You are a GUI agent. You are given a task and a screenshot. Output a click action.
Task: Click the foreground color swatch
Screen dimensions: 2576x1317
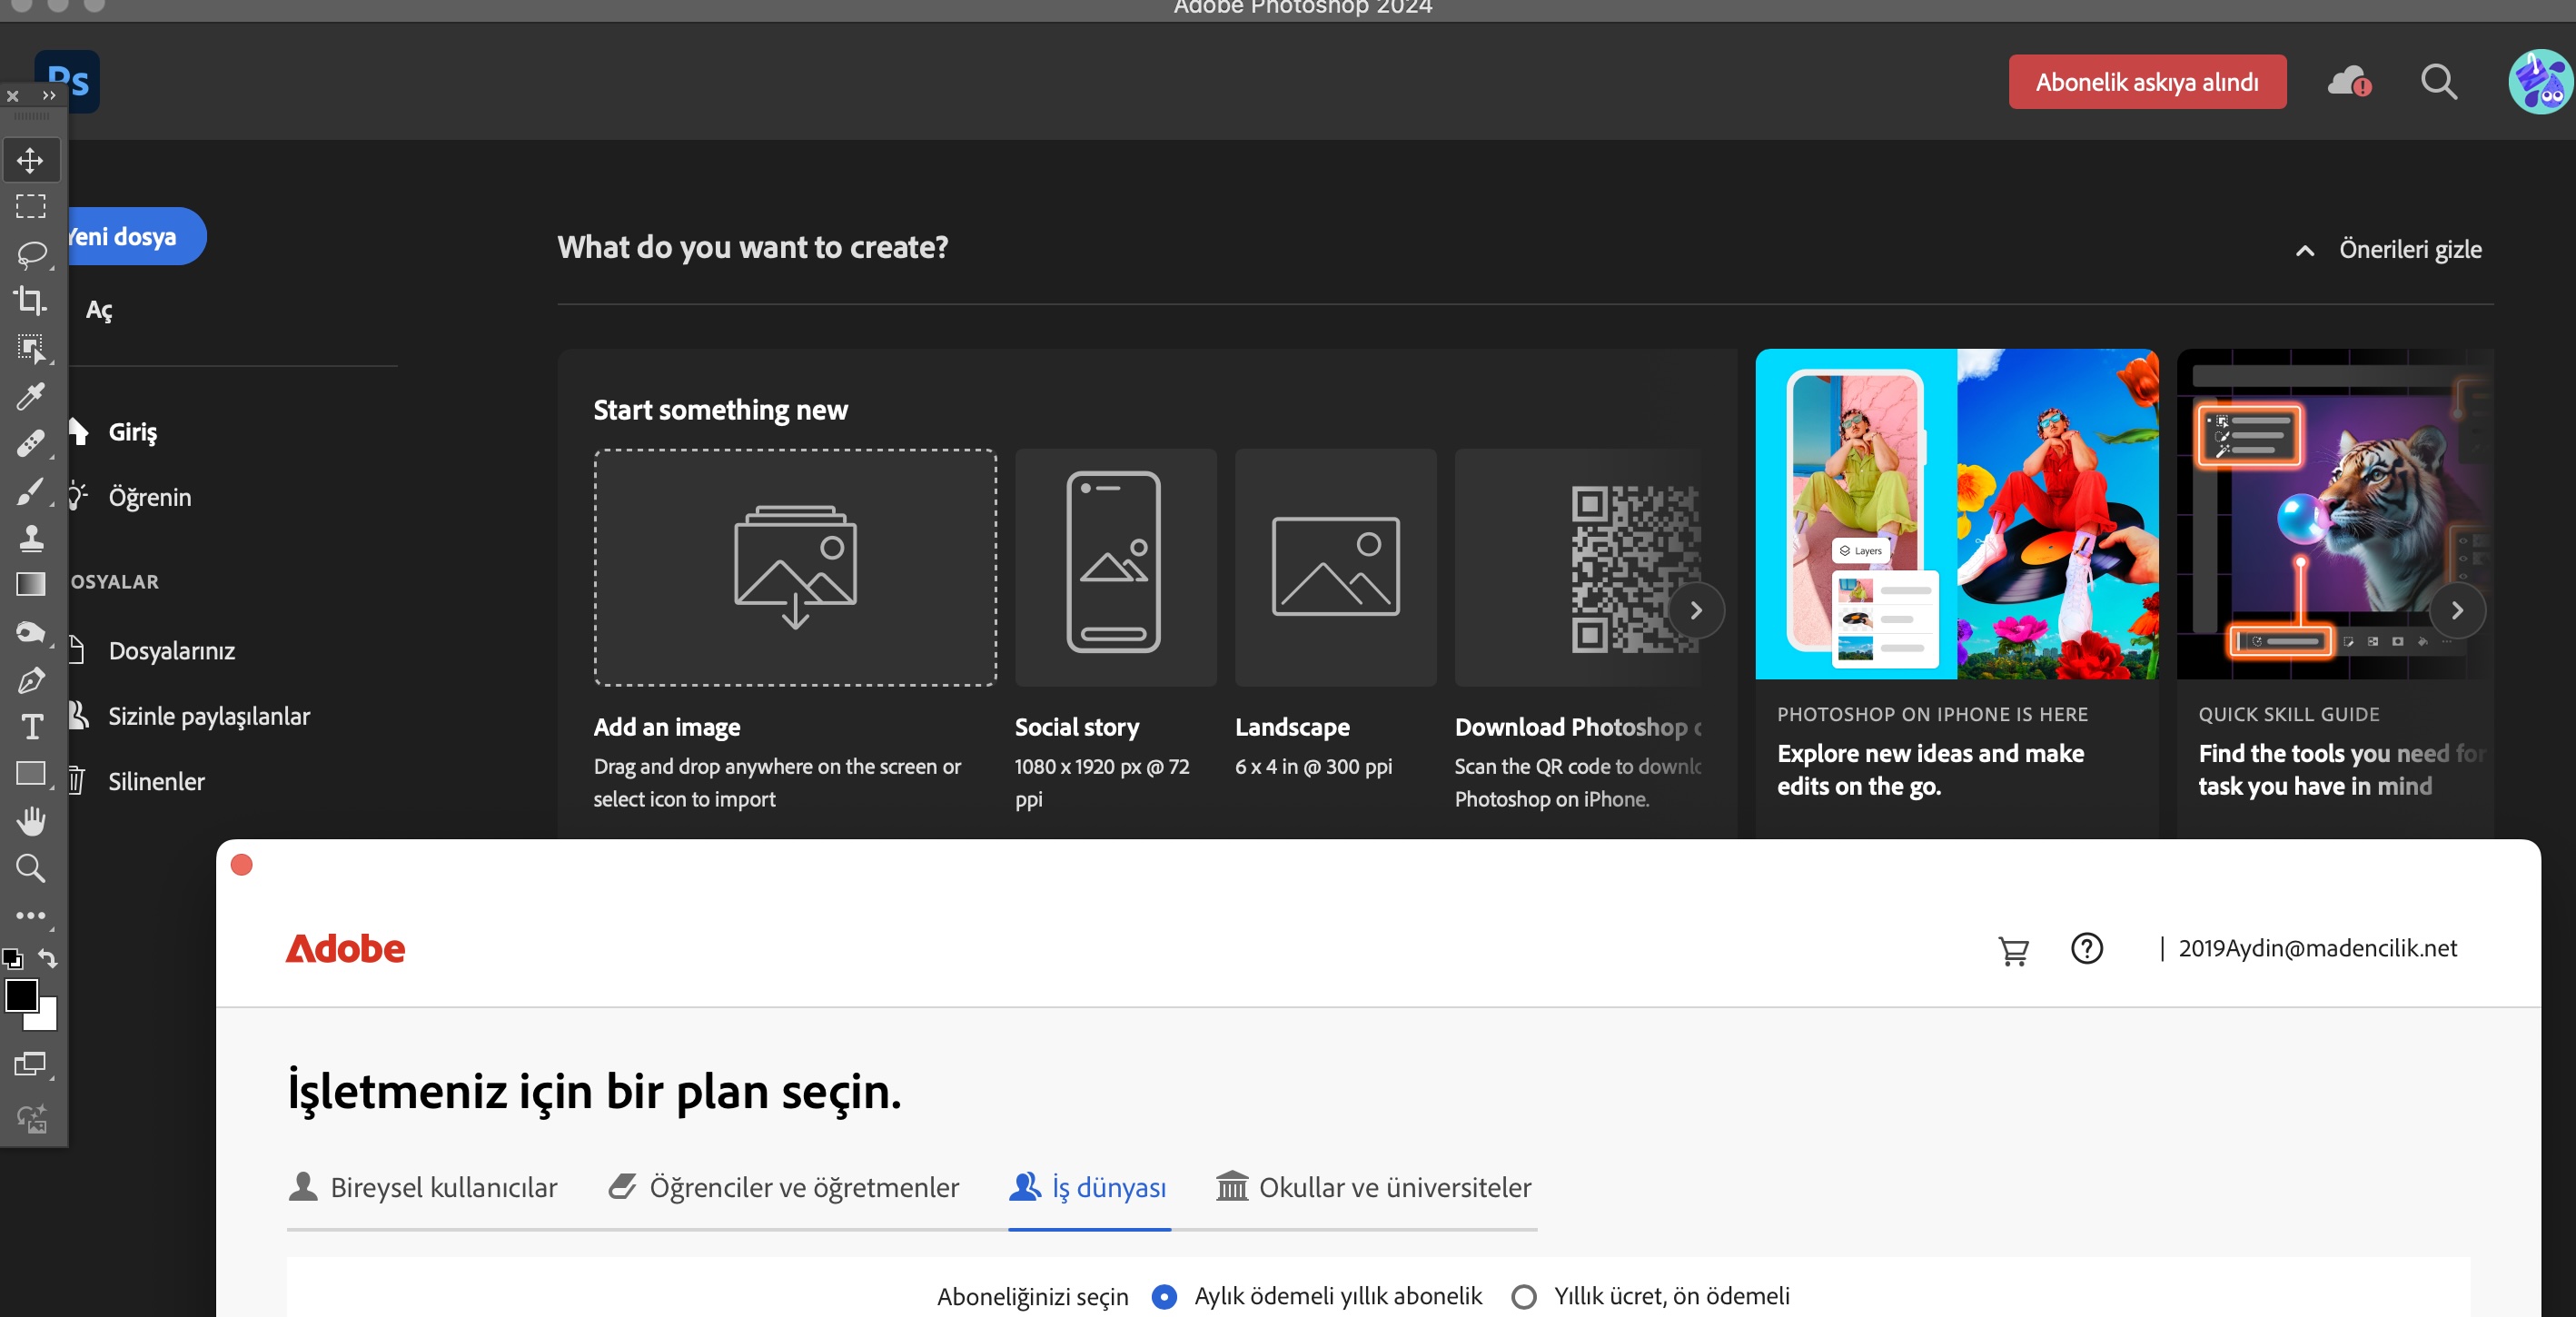point(21,995)
